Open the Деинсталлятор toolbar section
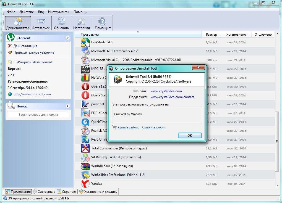Screen dimensions: 282x203 coord(18,23)
